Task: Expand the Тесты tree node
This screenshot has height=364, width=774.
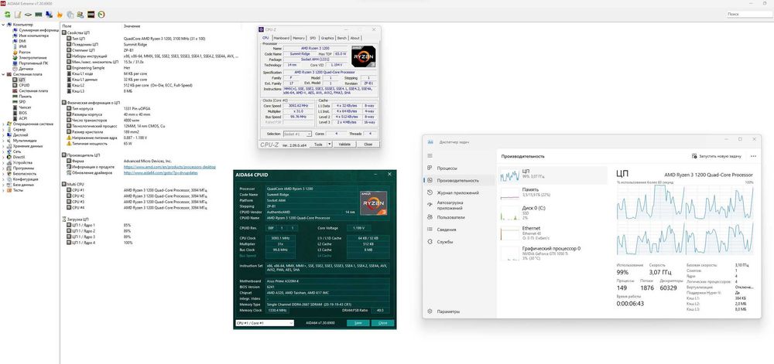Action: 2,190
